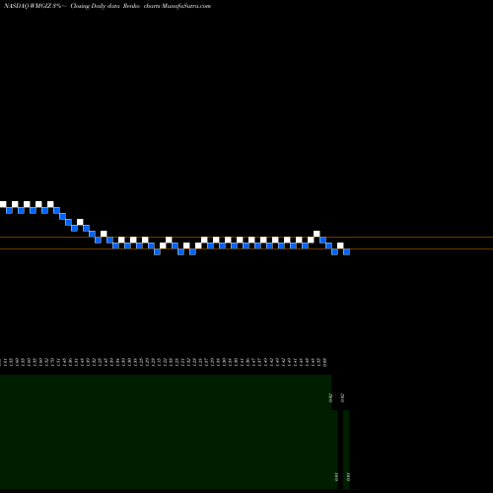This screenshot has height=493, width=493.
Task: Click the narrow green volume bar at far right
Action: (x=346, y=450)
